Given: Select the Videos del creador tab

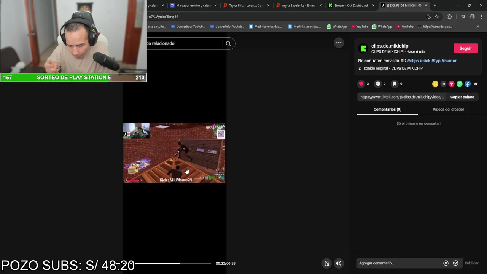Looking at the screenshot, I should (448, 110).
